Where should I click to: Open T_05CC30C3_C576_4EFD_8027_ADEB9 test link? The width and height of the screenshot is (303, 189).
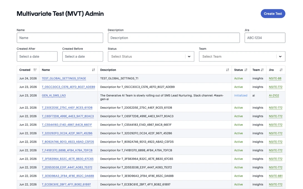[68, 87]
